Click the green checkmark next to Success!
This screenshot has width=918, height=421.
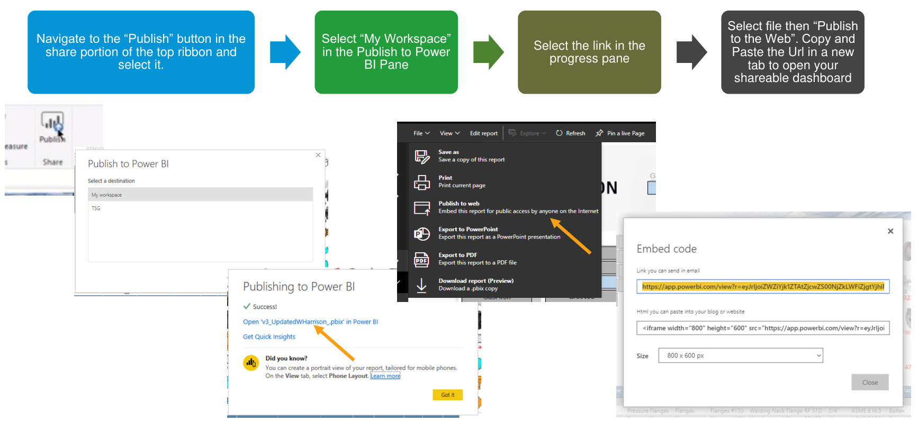click(x=247, y=306)
